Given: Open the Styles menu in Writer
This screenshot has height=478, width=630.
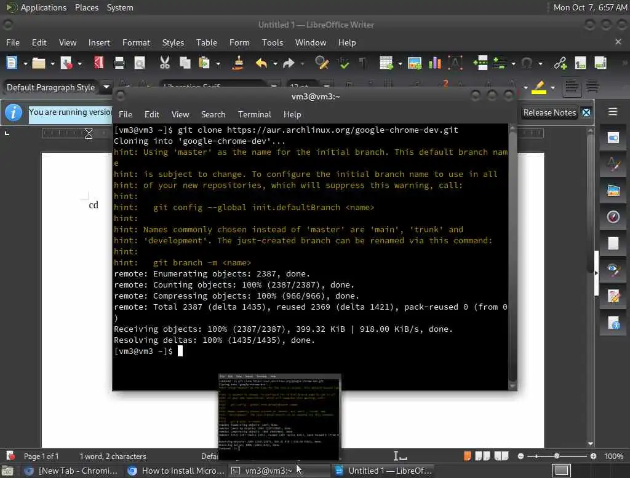Looking at the screenshot, I should 173,42.
